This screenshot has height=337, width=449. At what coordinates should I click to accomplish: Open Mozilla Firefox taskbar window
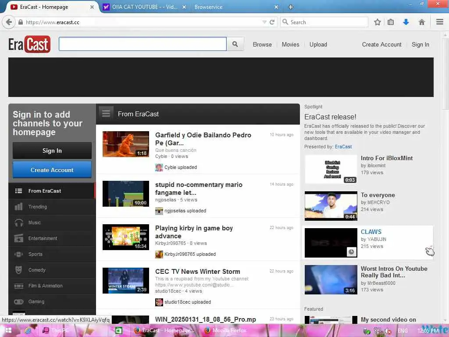tap(226, 331)
